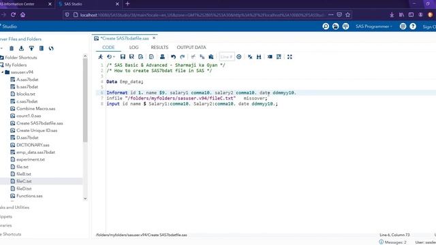Click the New Options grid icon in header
This screenshot has width=436, height=245.
click(345, 27)
